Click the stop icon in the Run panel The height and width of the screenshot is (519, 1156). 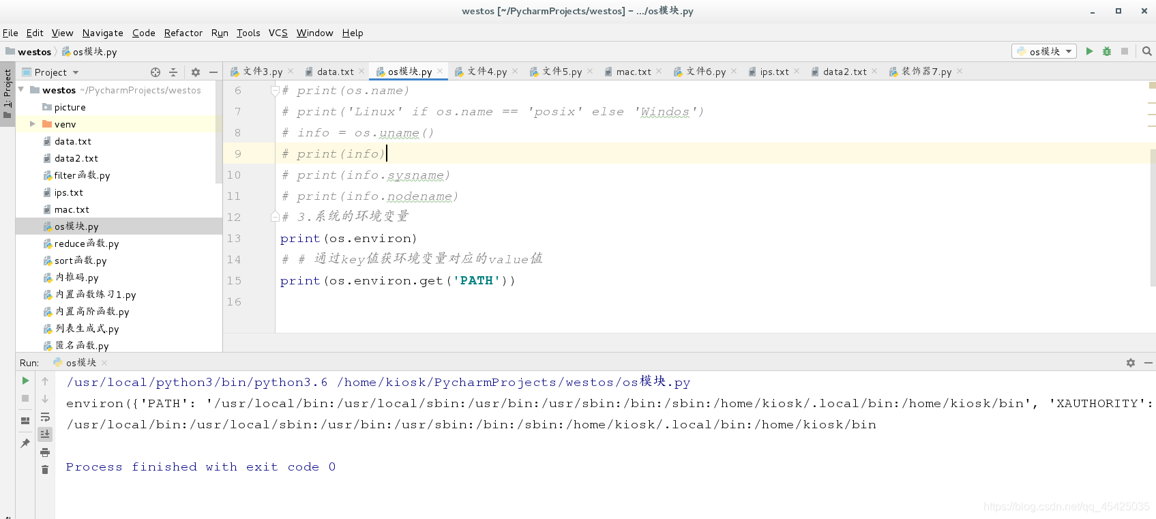click(x=25, y=398)
